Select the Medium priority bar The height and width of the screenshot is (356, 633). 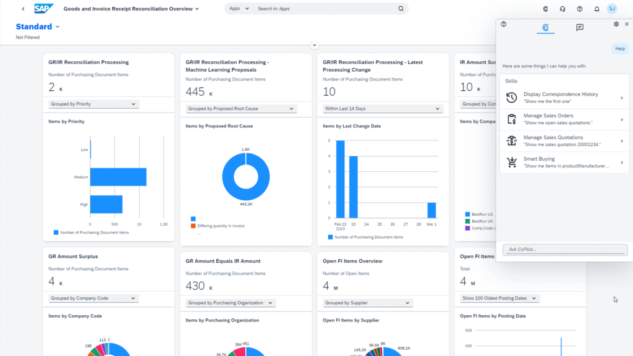pos(118,177)
